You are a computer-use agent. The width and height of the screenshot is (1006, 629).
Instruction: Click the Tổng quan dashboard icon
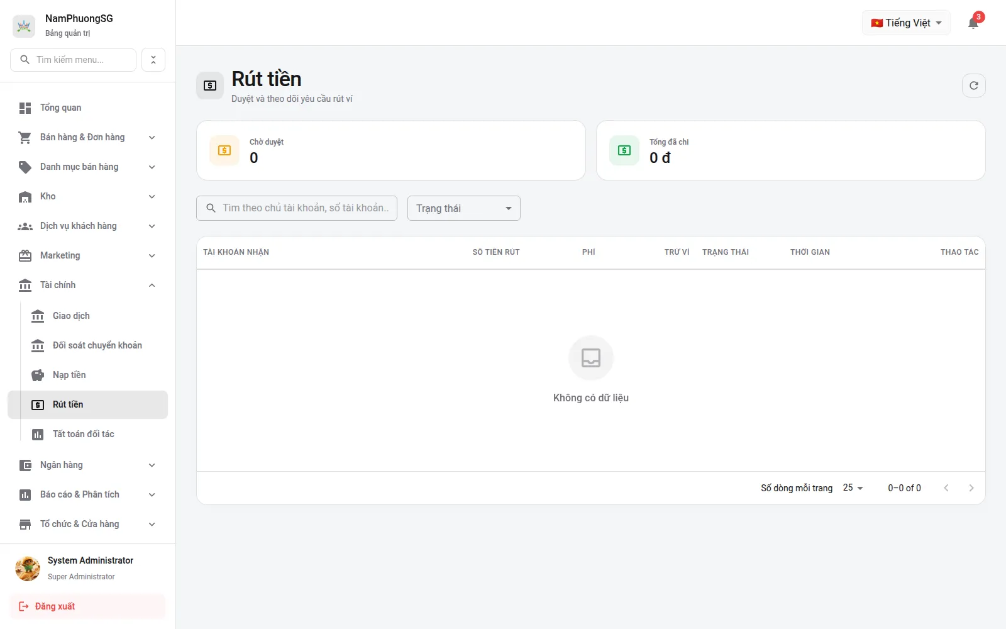(25, 108)
